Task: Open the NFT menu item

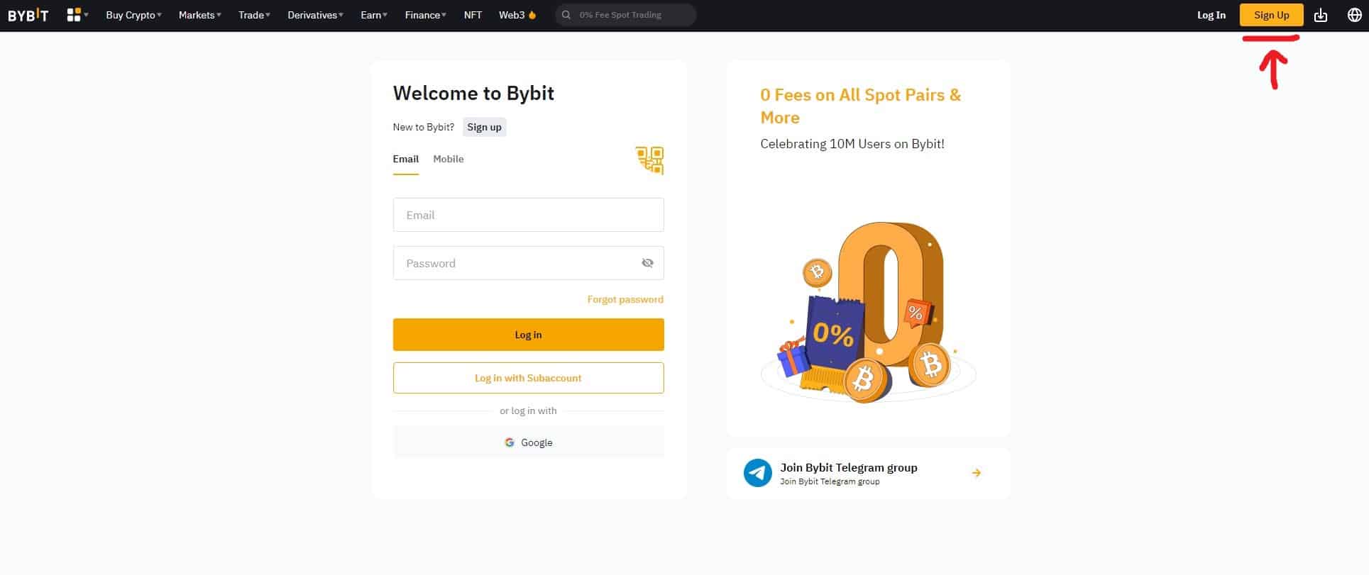Action: pyautogui.click(x=473, y=15)
